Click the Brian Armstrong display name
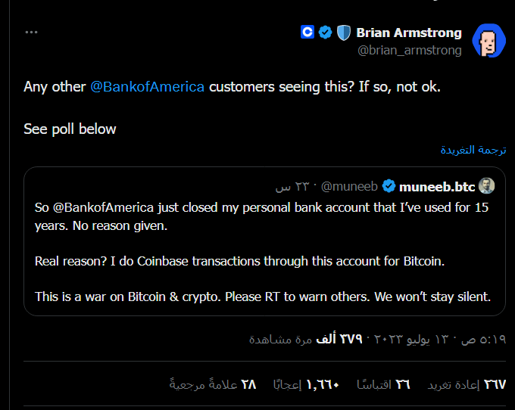515x410 pixels. (409, 33)
